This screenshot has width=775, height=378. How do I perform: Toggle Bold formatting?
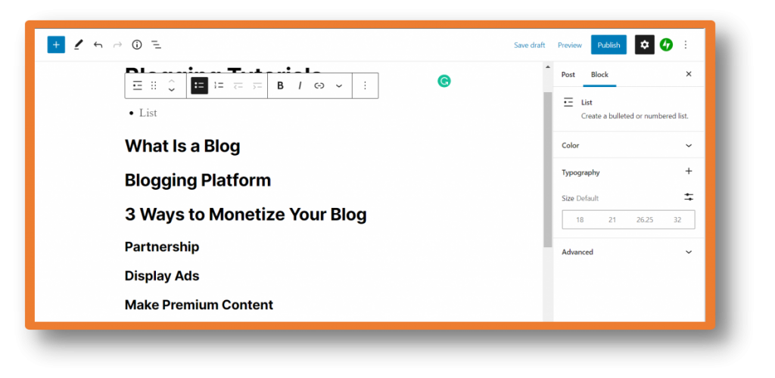click(x=280, y=85)
